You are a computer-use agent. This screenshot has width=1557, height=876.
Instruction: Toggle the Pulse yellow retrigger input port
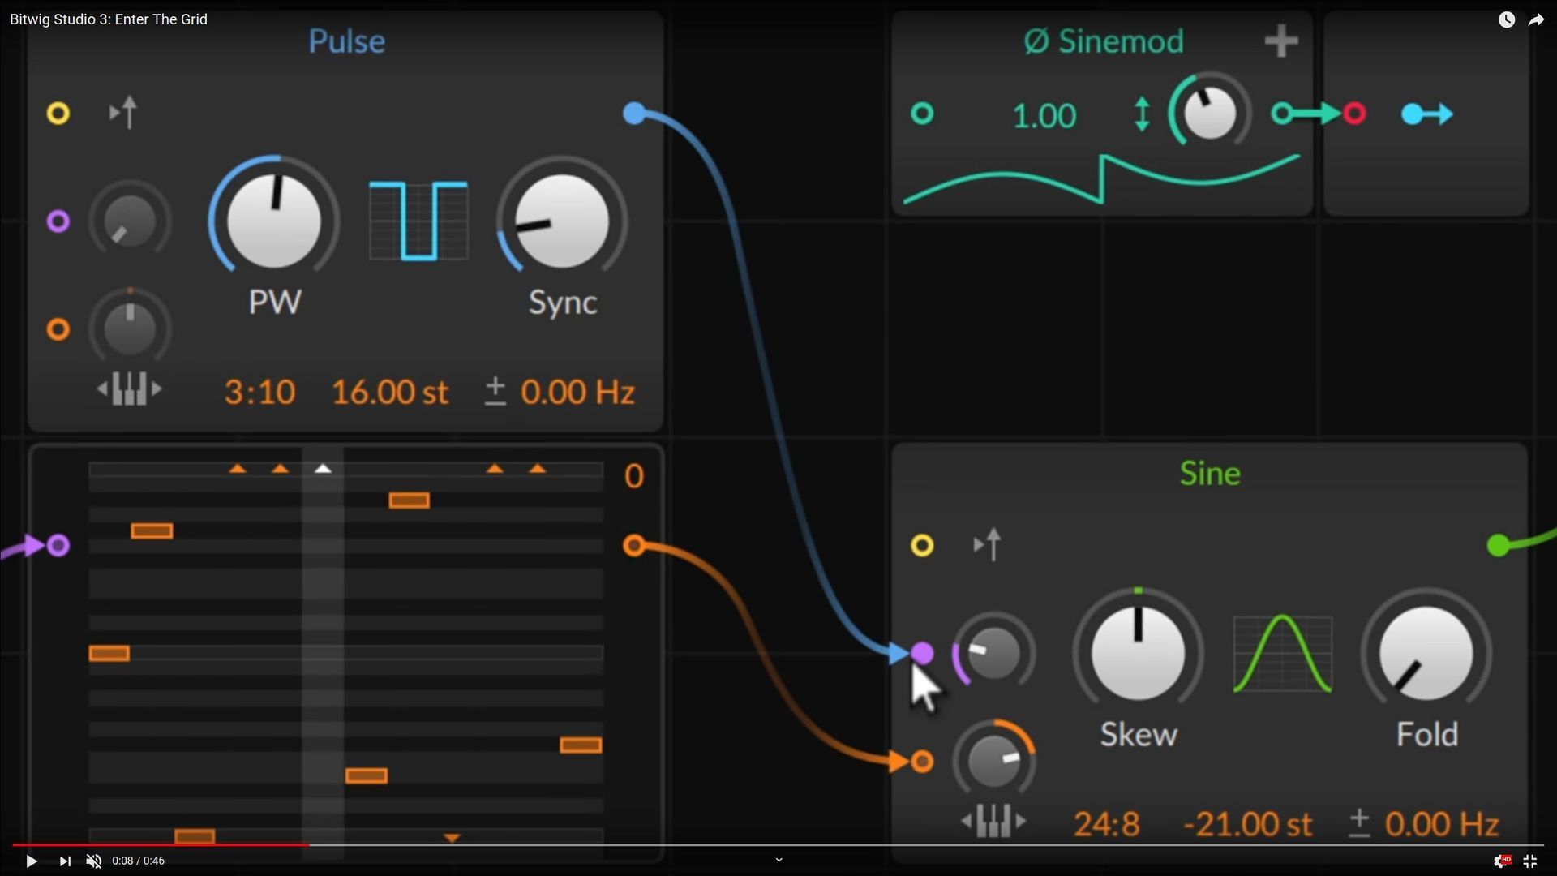coord(58,113)
